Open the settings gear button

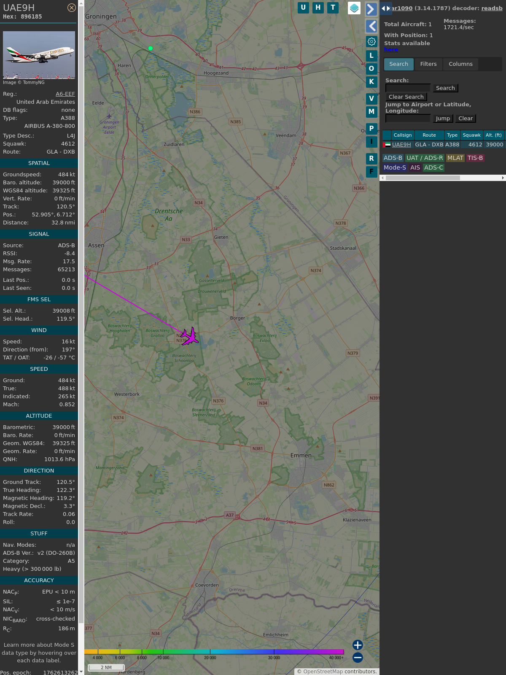(371, 41)
